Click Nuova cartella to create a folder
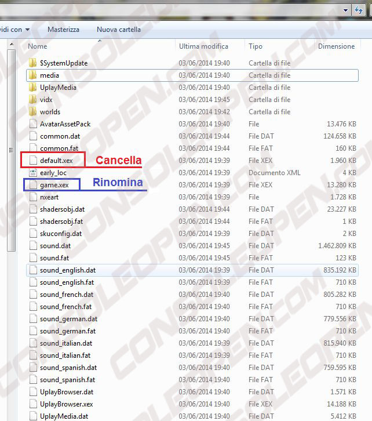The width and height of the screenshot is (372, 421). pyautogui.click(x=119, y=30)
